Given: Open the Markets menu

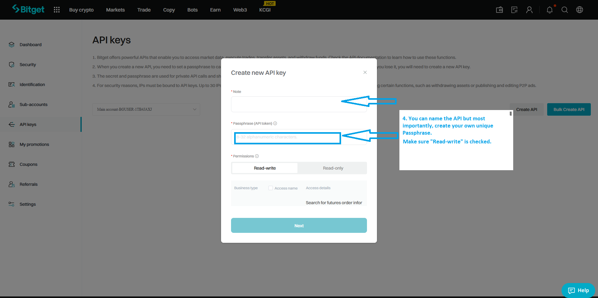Looking at the screenshot, I should tap(115, 10).
